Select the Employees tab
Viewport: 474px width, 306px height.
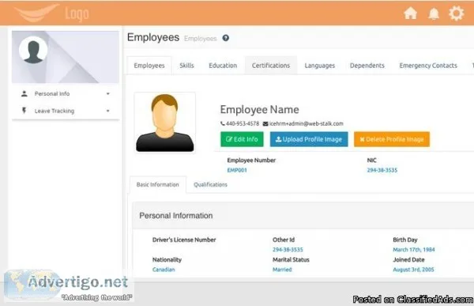149,66
